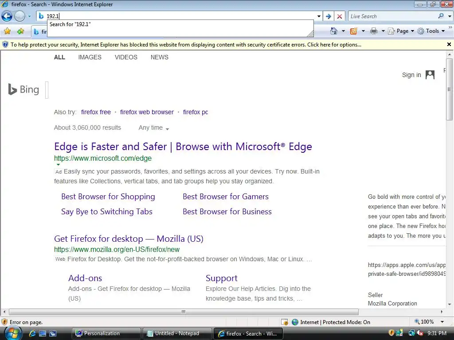The width and height of the screenshot is (454, 340).
Task: Select the ALL search tab
Action: pos(59,57)
